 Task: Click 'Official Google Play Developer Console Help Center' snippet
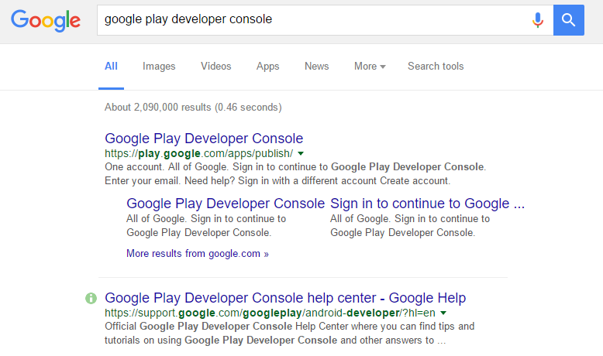pyautogui.click(x=290, y=334)
